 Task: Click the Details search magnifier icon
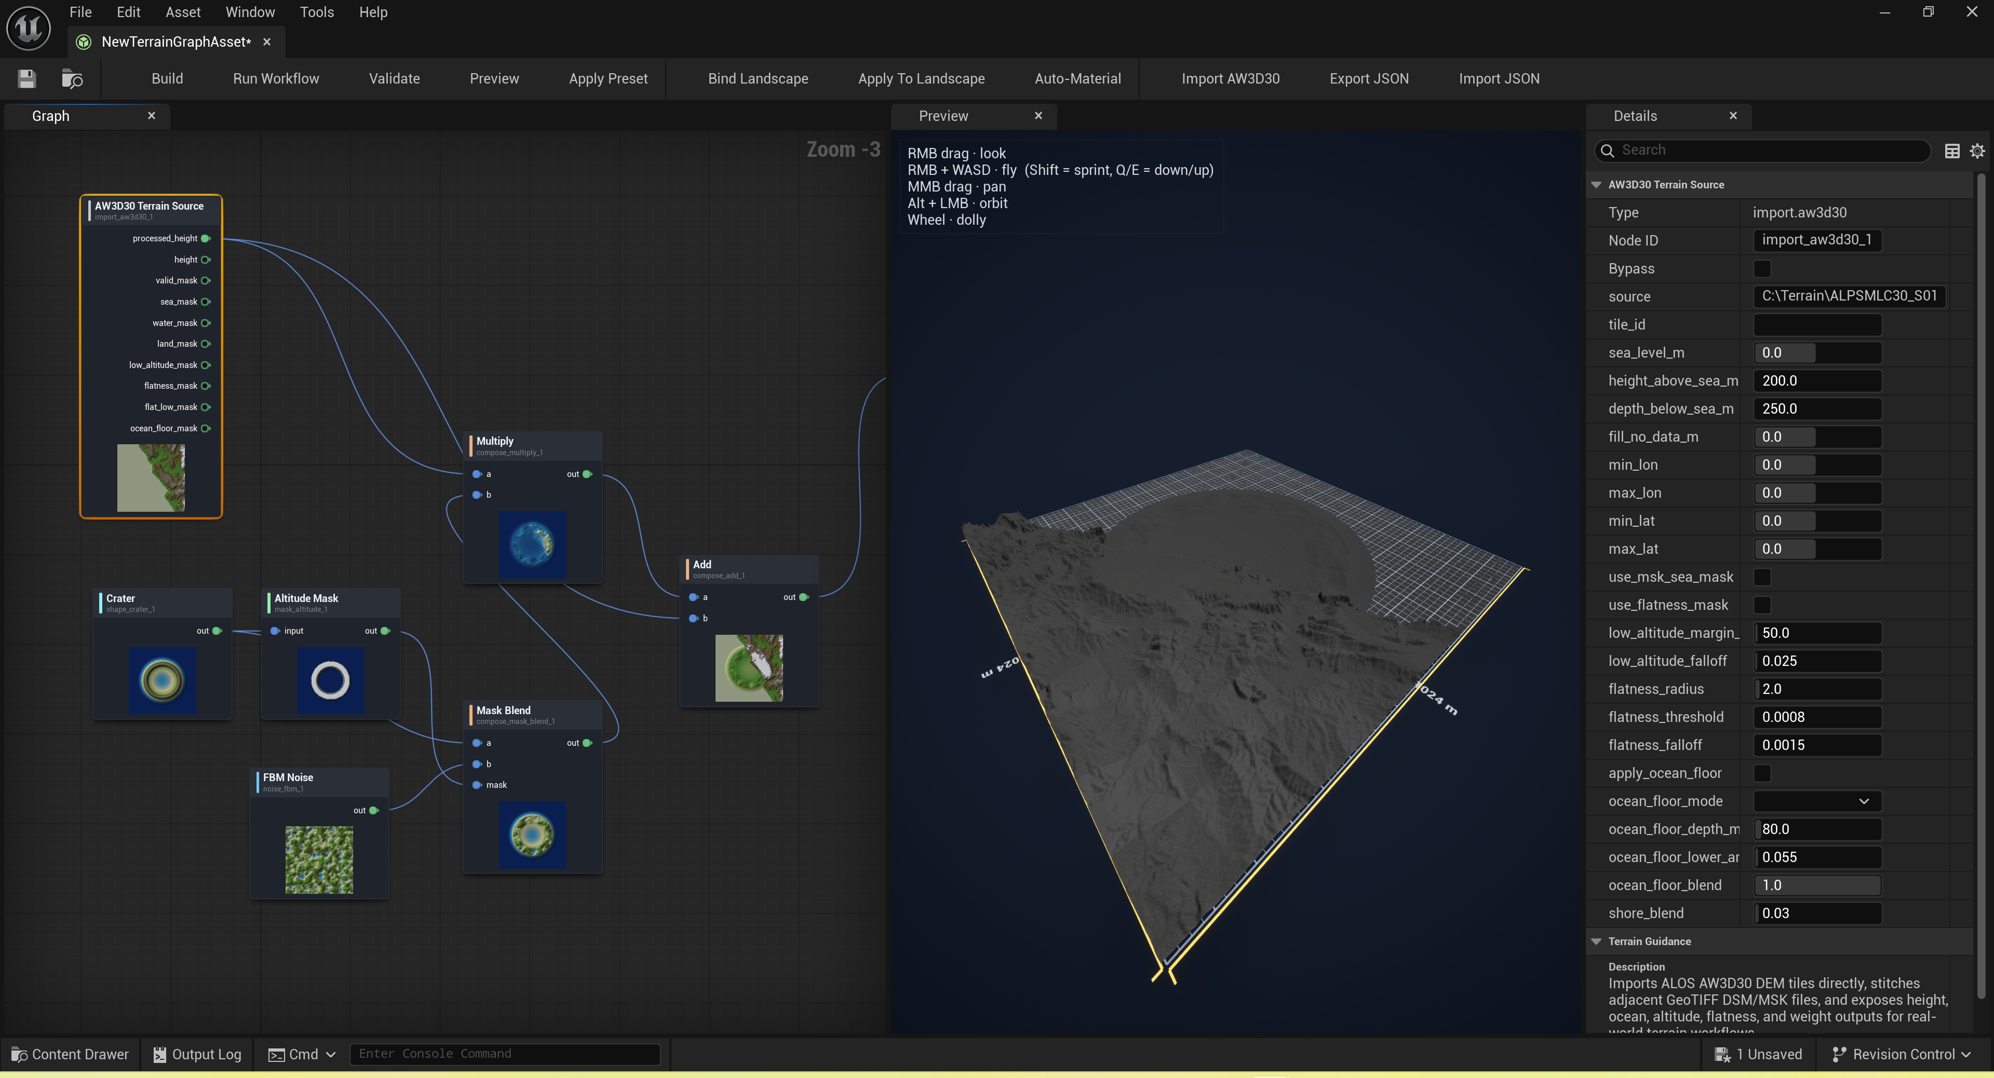pyautogui.click(x=1607, y=150)
